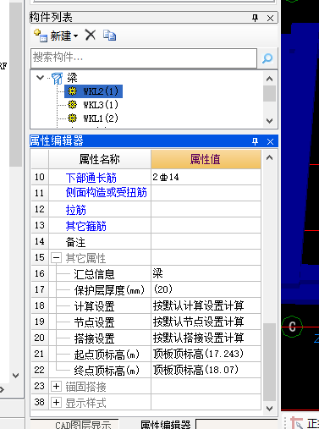The width and height of the screenshot is (319, 429).
Task: Switch to the CAD图层显示 tab
Action: [x=83, y=425]
